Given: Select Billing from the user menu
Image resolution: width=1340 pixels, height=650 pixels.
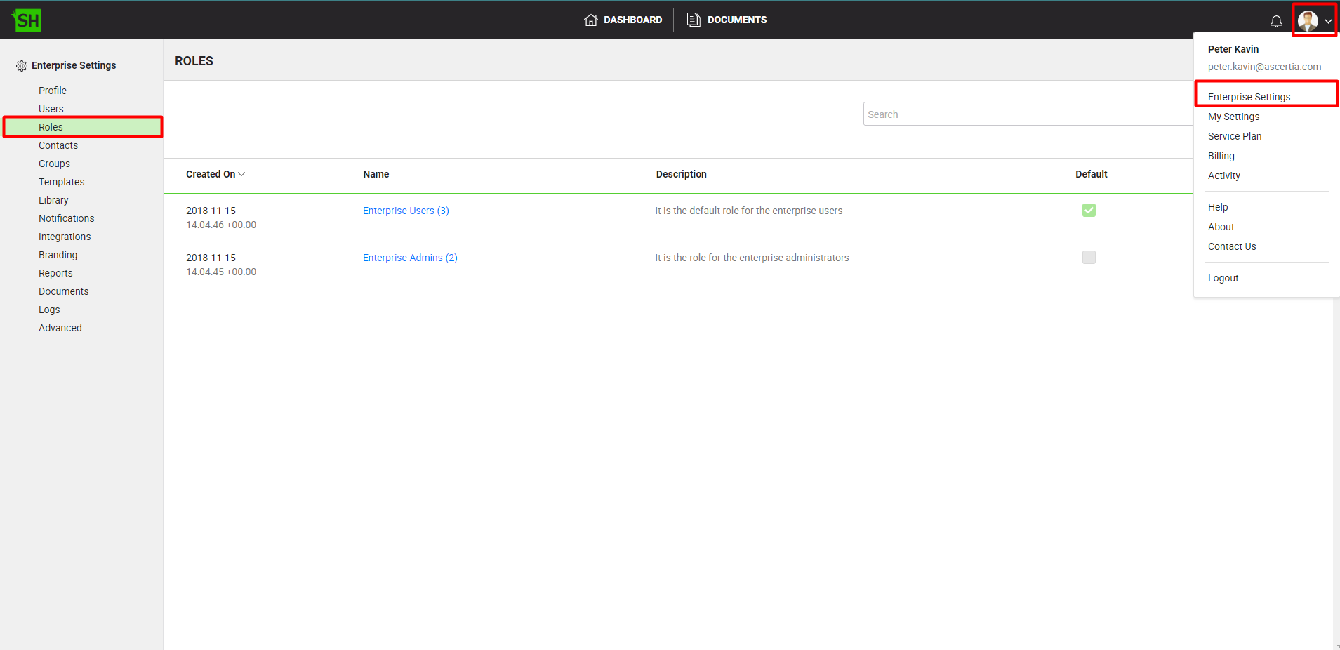Looking at the screenshot, I should 1221,156.
